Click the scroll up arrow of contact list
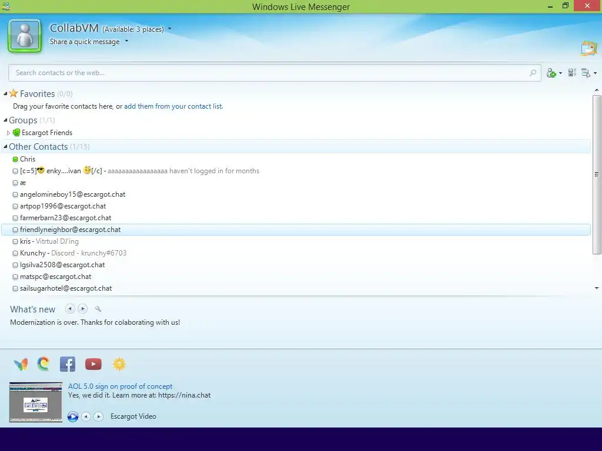 (x=597, y=90)
